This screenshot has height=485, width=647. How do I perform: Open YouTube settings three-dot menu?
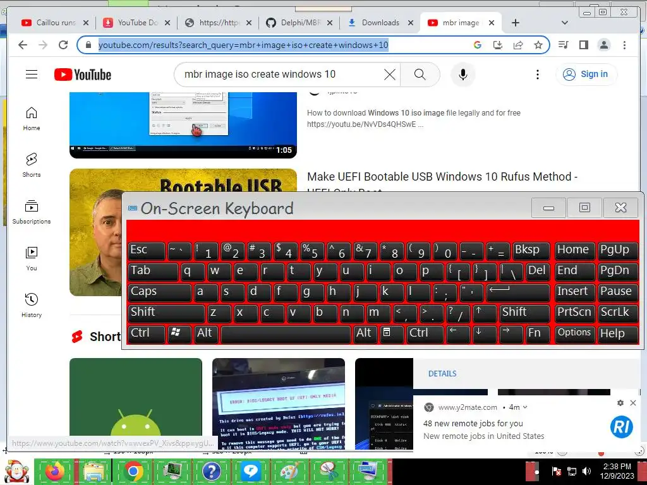tap(537, 75)
